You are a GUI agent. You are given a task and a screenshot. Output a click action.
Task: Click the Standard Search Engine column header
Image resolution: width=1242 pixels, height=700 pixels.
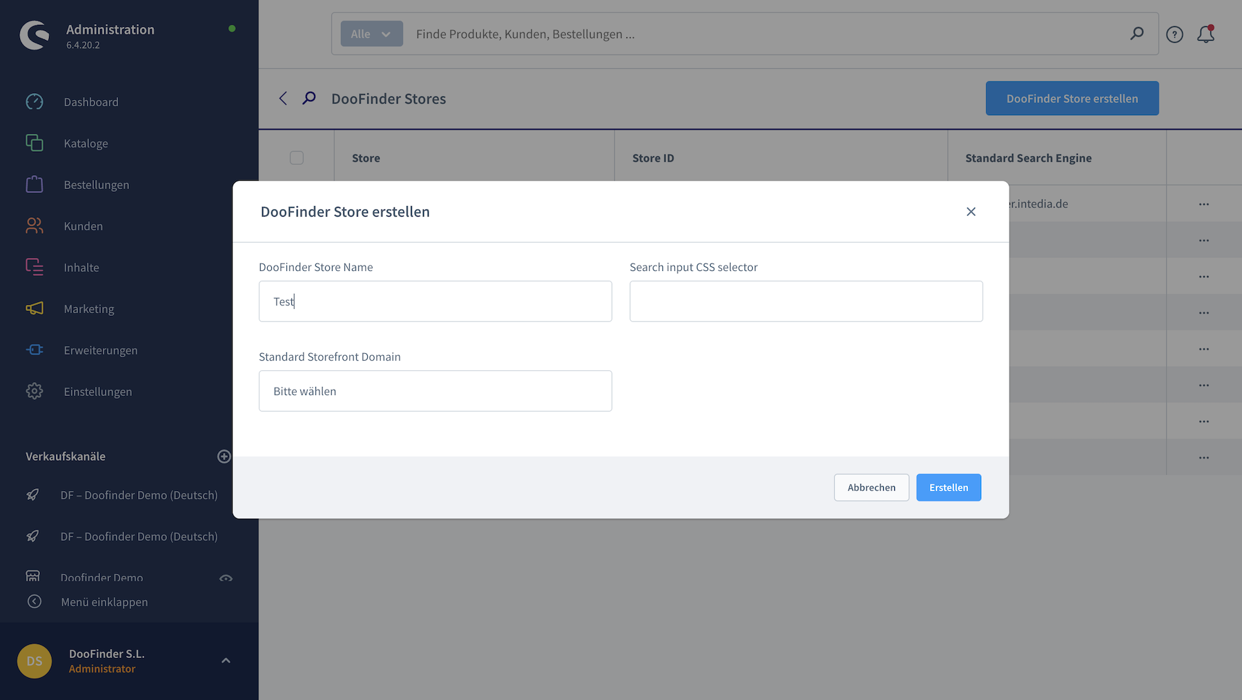point(1028,158)
